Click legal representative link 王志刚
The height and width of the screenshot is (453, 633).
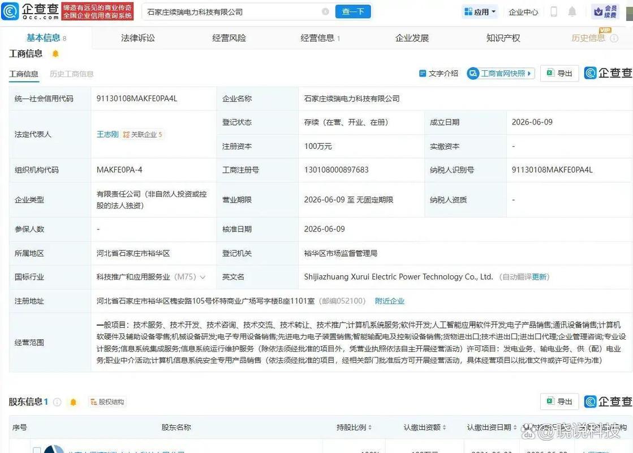[107, 134]
